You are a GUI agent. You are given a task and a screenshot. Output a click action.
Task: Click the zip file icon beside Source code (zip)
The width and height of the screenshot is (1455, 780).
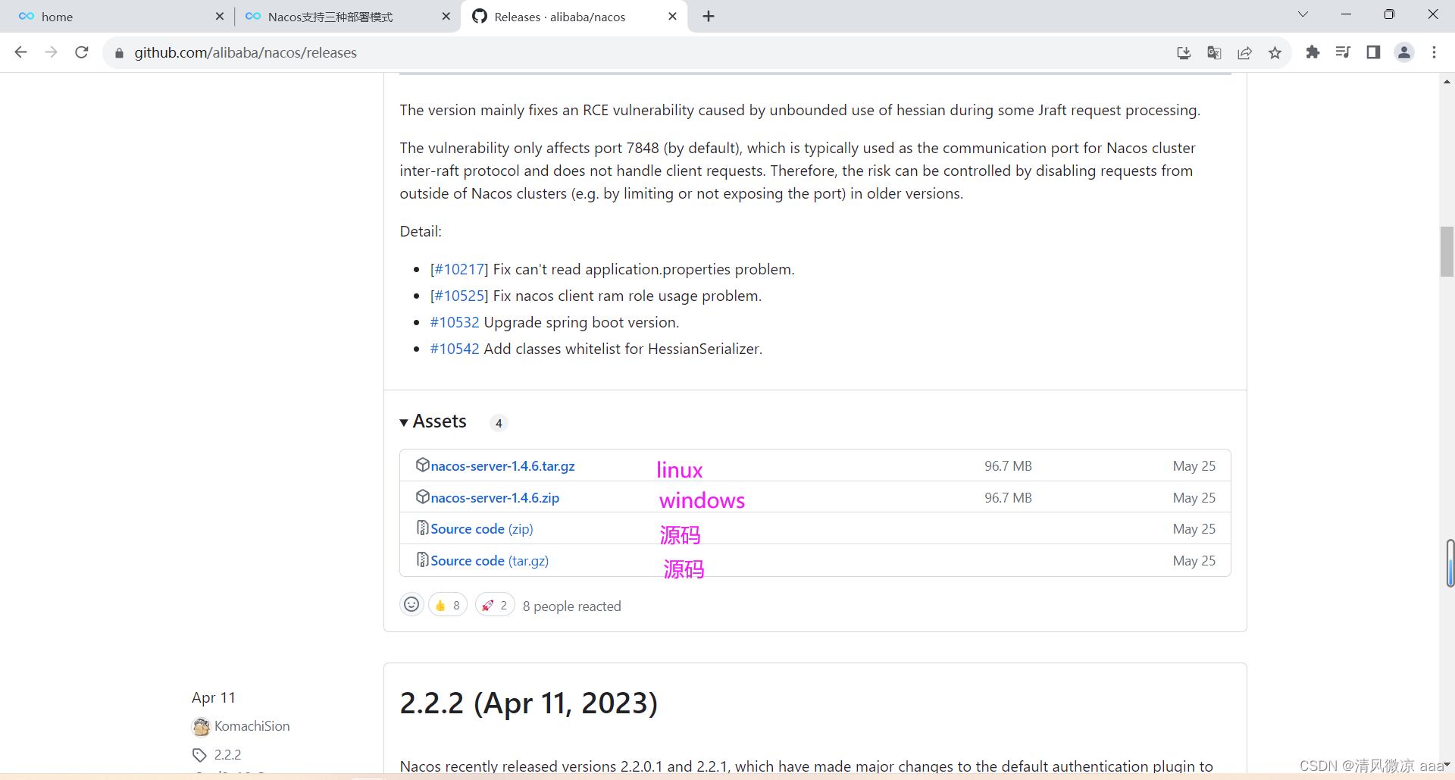[x=423, y=528]
